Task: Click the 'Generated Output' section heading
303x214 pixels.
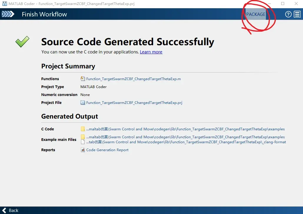Action: point(69,117)
